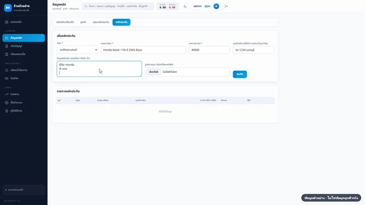Click the dark sample-data notice badge at bottom right
Viewport: 365px width, 205px height.
coord(331,198)
